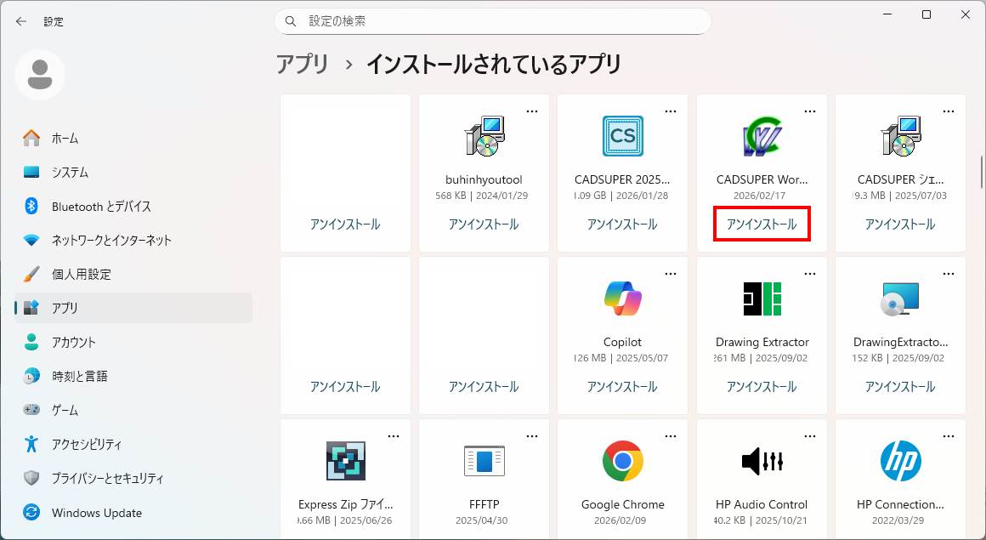Click the app list vertical scrollbar
Image resolution: width=986 pixels, height=540 pixels.
point(981,171)
